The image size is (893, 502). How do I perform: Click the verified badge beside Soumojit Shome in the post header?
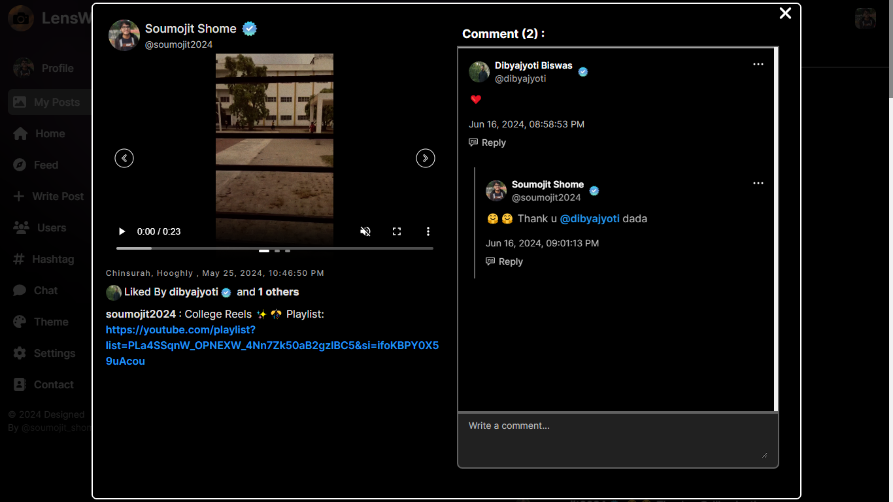pyautogui.click(x=250, y=29)
